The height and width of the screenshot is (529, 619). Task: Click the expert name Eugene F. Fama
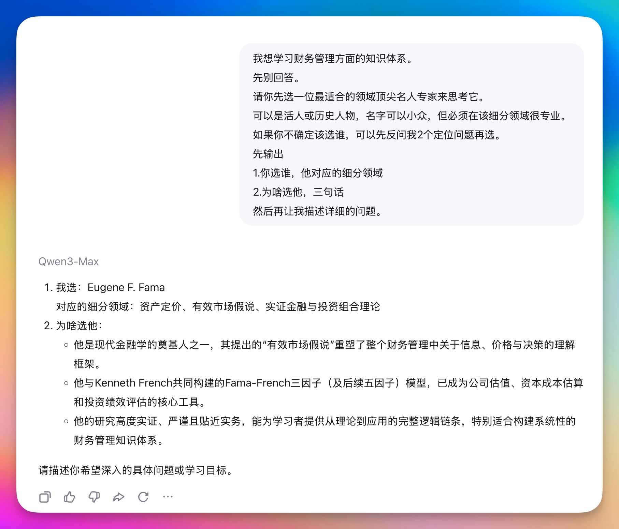(126, 287)
